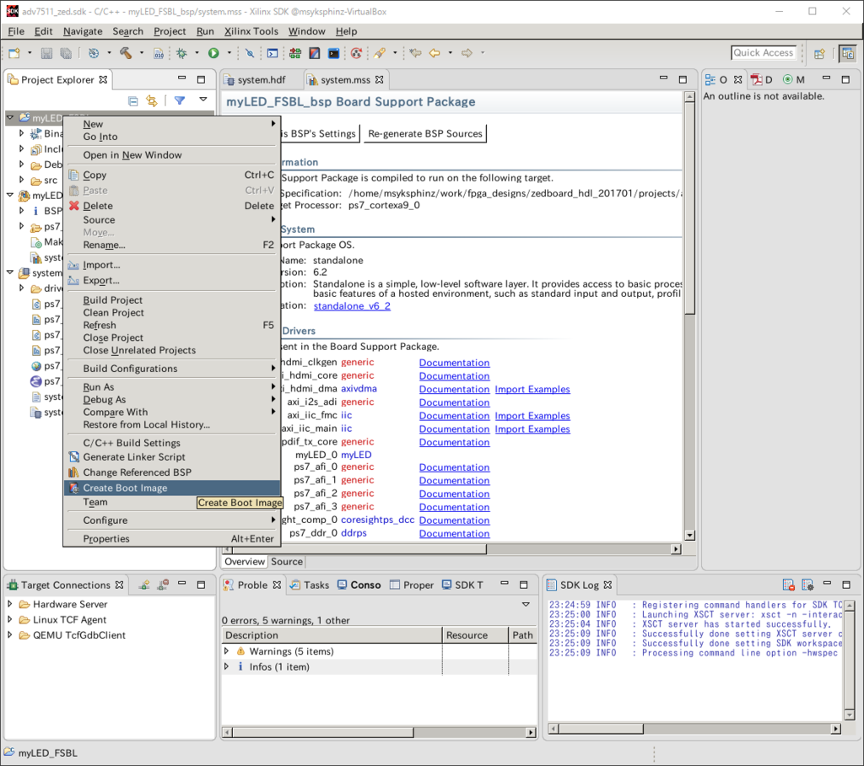Expand the Linux TCF Agent node
The height and width of the screenshot is (766, 864).
[10, 619]
